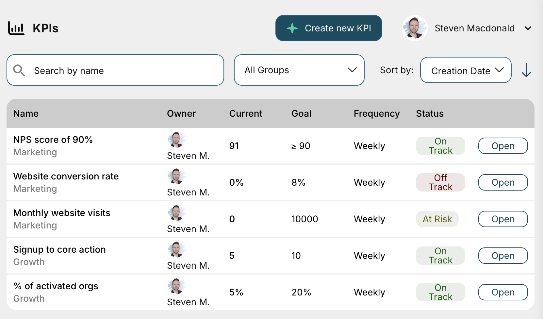
Task: Click the sparkle icon in Create new KPI
Action: (292, 28)
